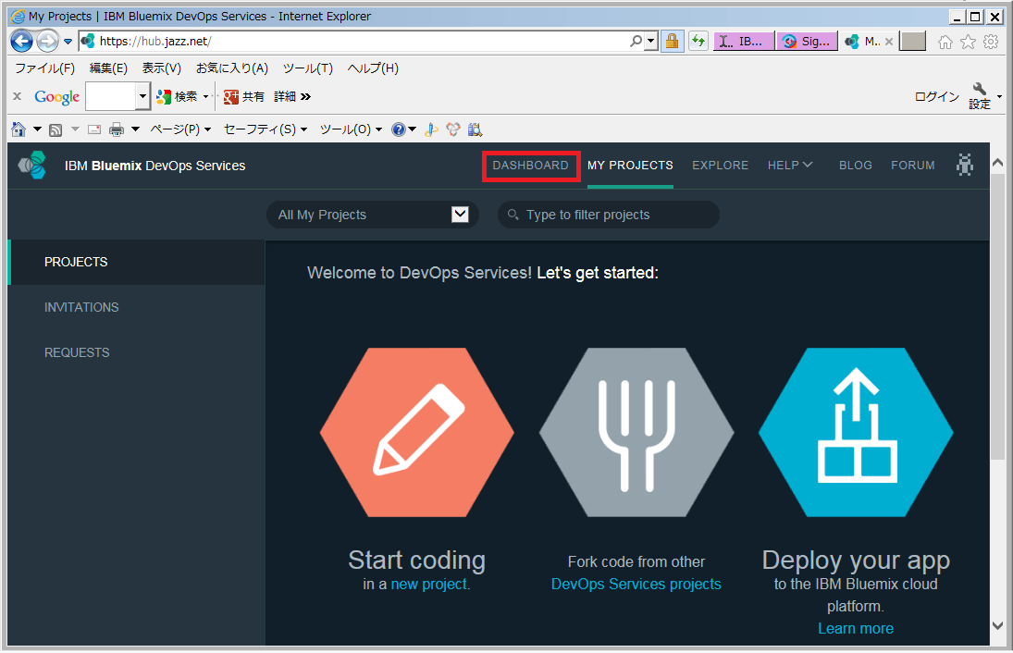Screen dimensions: 1013x653
Task: Click the Print icon
Action: point(117,129)
